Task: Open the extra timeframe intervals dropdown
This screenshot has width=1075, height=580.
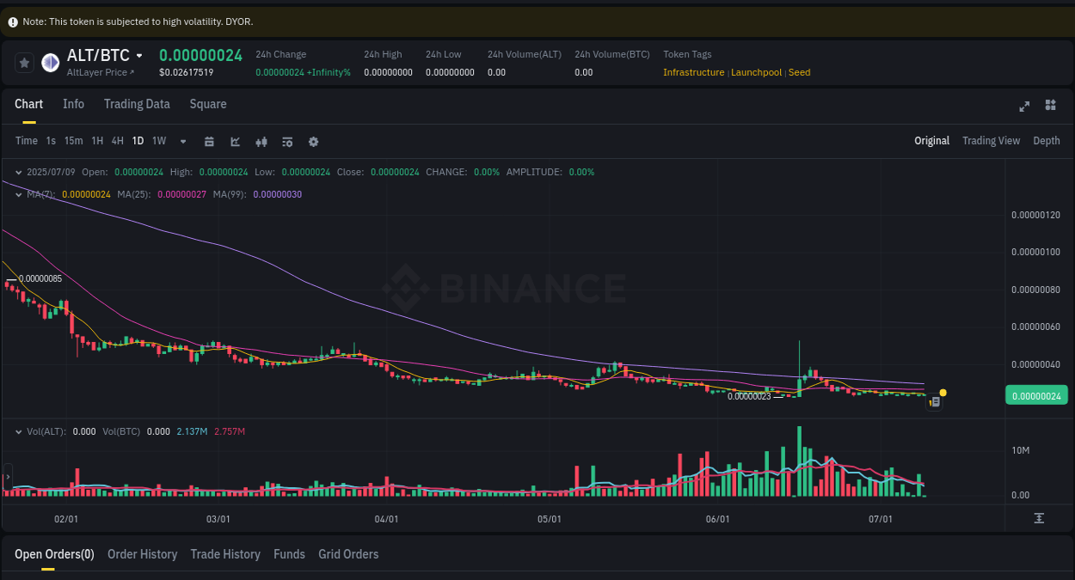Action: pos(182,141)
